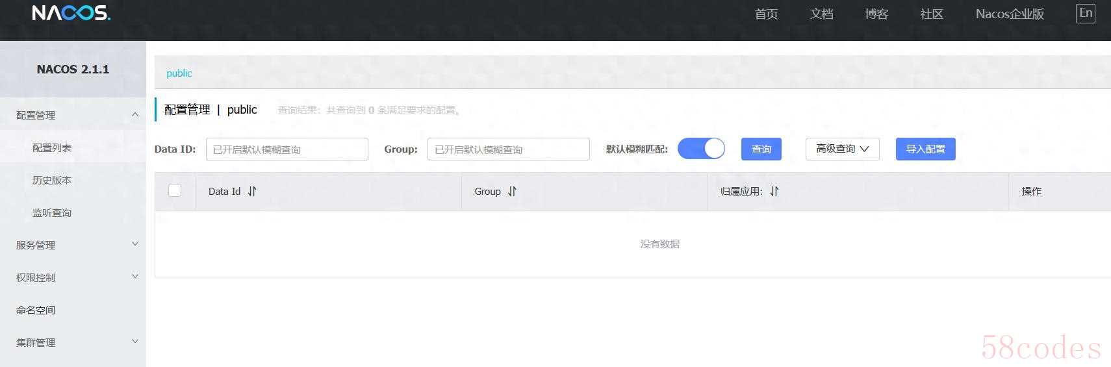
Task: Expand the 服务管理 menu section
Action: (73, 245)
